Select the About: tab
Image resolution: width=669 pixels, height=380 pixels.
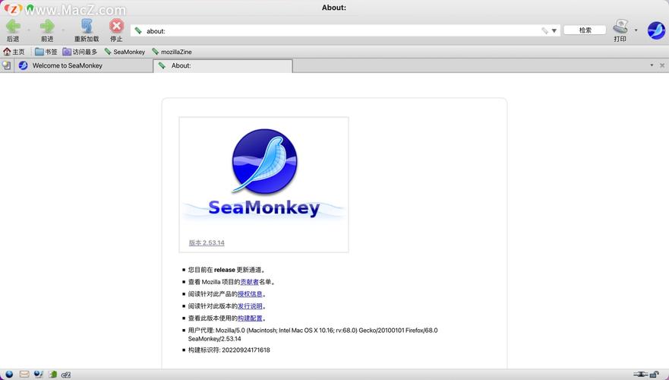tap(222, 66)
